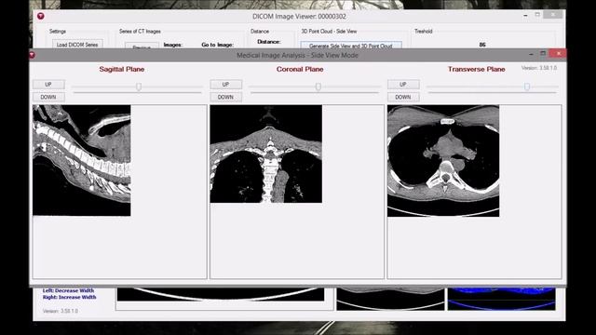Click Generate Side View and 3D Point Cloud
The image size is (596, 335).
[351, 46]
